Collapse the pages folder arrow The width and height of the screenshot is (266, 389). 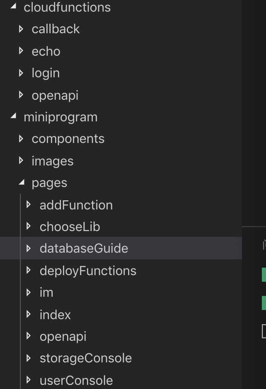coord(22,182)
